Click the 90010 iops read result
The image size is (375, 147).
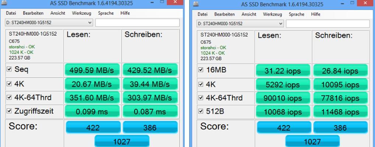point(283,98)
